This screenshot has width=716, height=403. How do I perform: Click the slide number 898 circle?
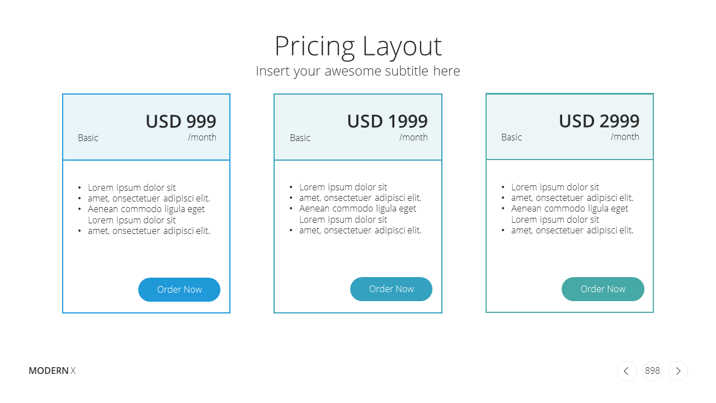[652, 371]
